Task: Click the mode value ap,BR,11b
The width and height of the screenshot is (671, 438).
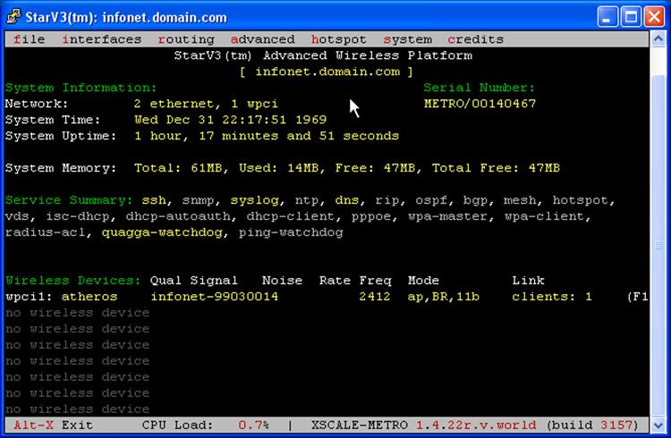Action: click(x=444, y=297)
